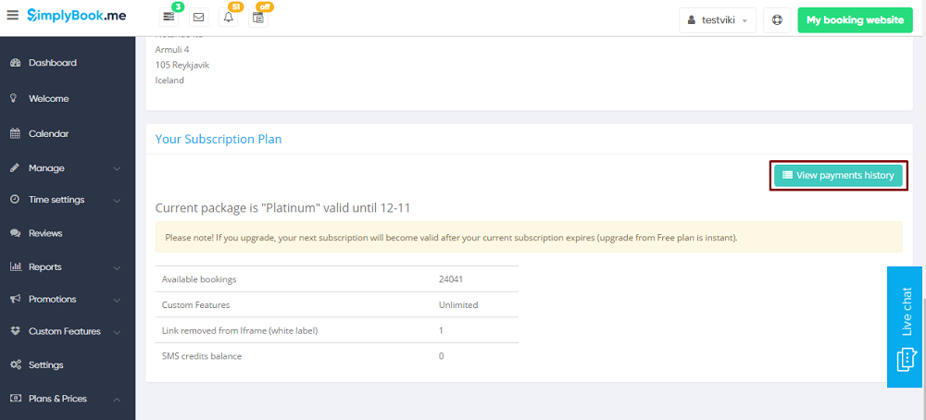Click the Live chat side widget

(x=906, y=327)
